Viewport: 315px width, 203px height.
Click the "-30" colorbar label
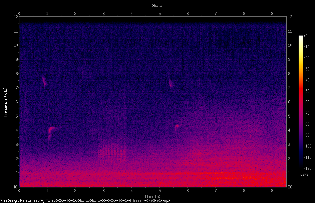[x=306, y=69]
